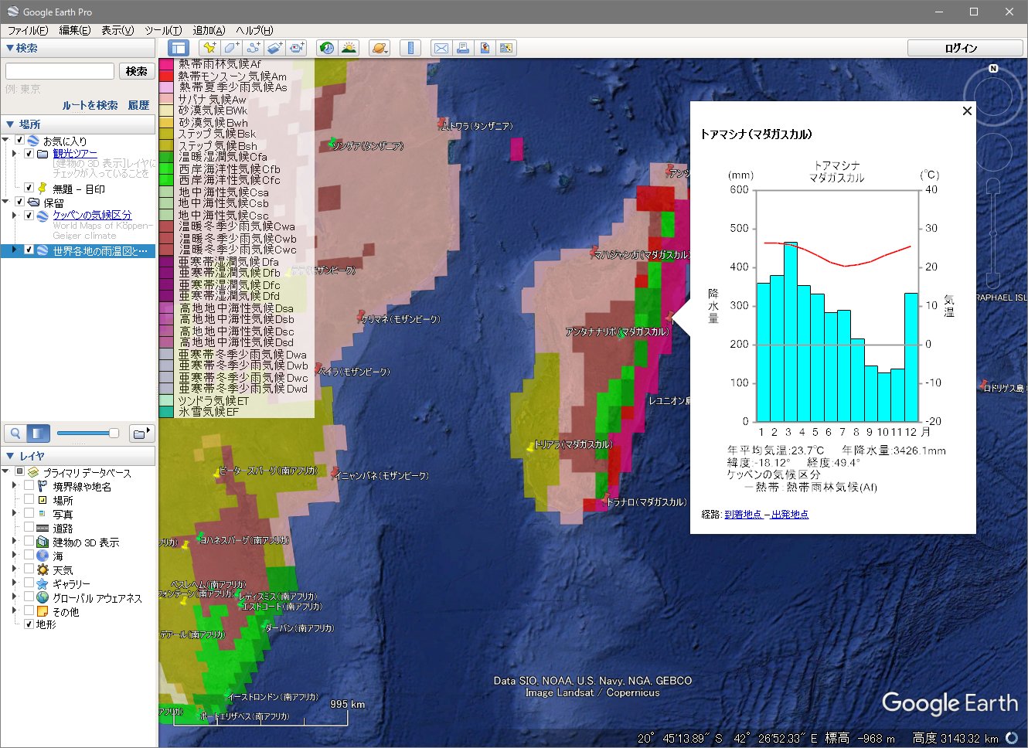Image resolution: width=1028 pixels, height=748 pixels.
Task: Click the 出発地点 directions link in balloon
Action: 790,515
